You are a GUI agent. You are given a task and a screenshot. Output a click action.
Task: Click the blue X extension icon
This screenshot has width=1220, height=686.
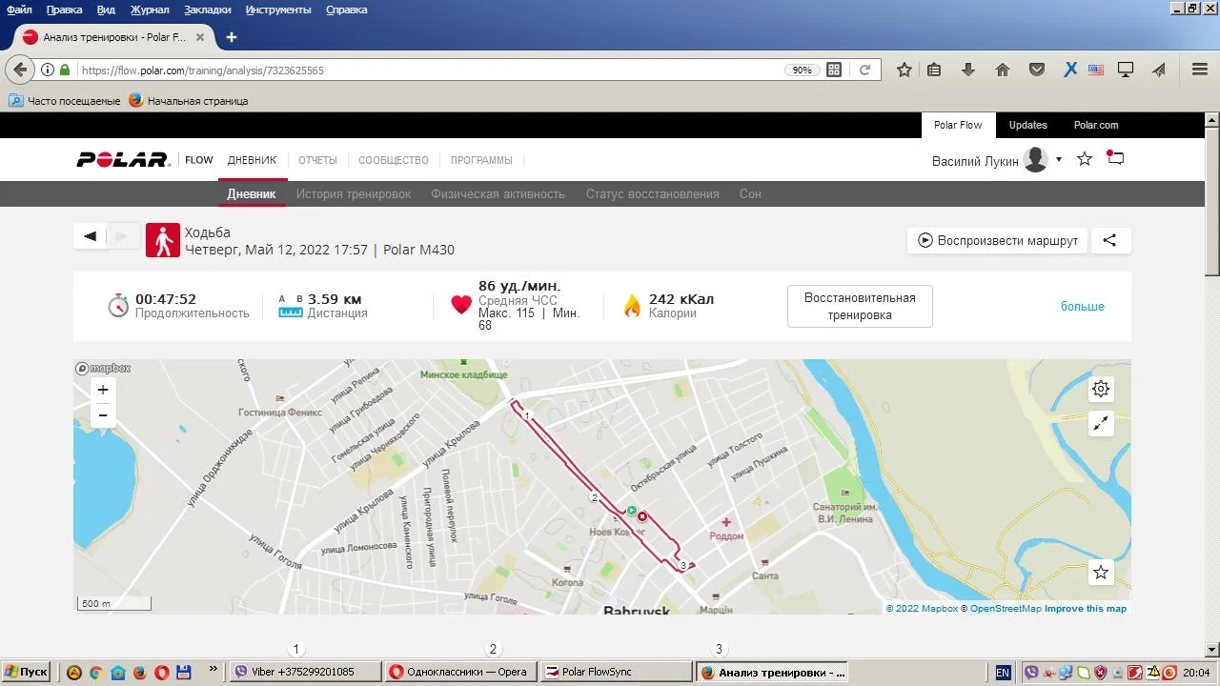pos(1070,70)
